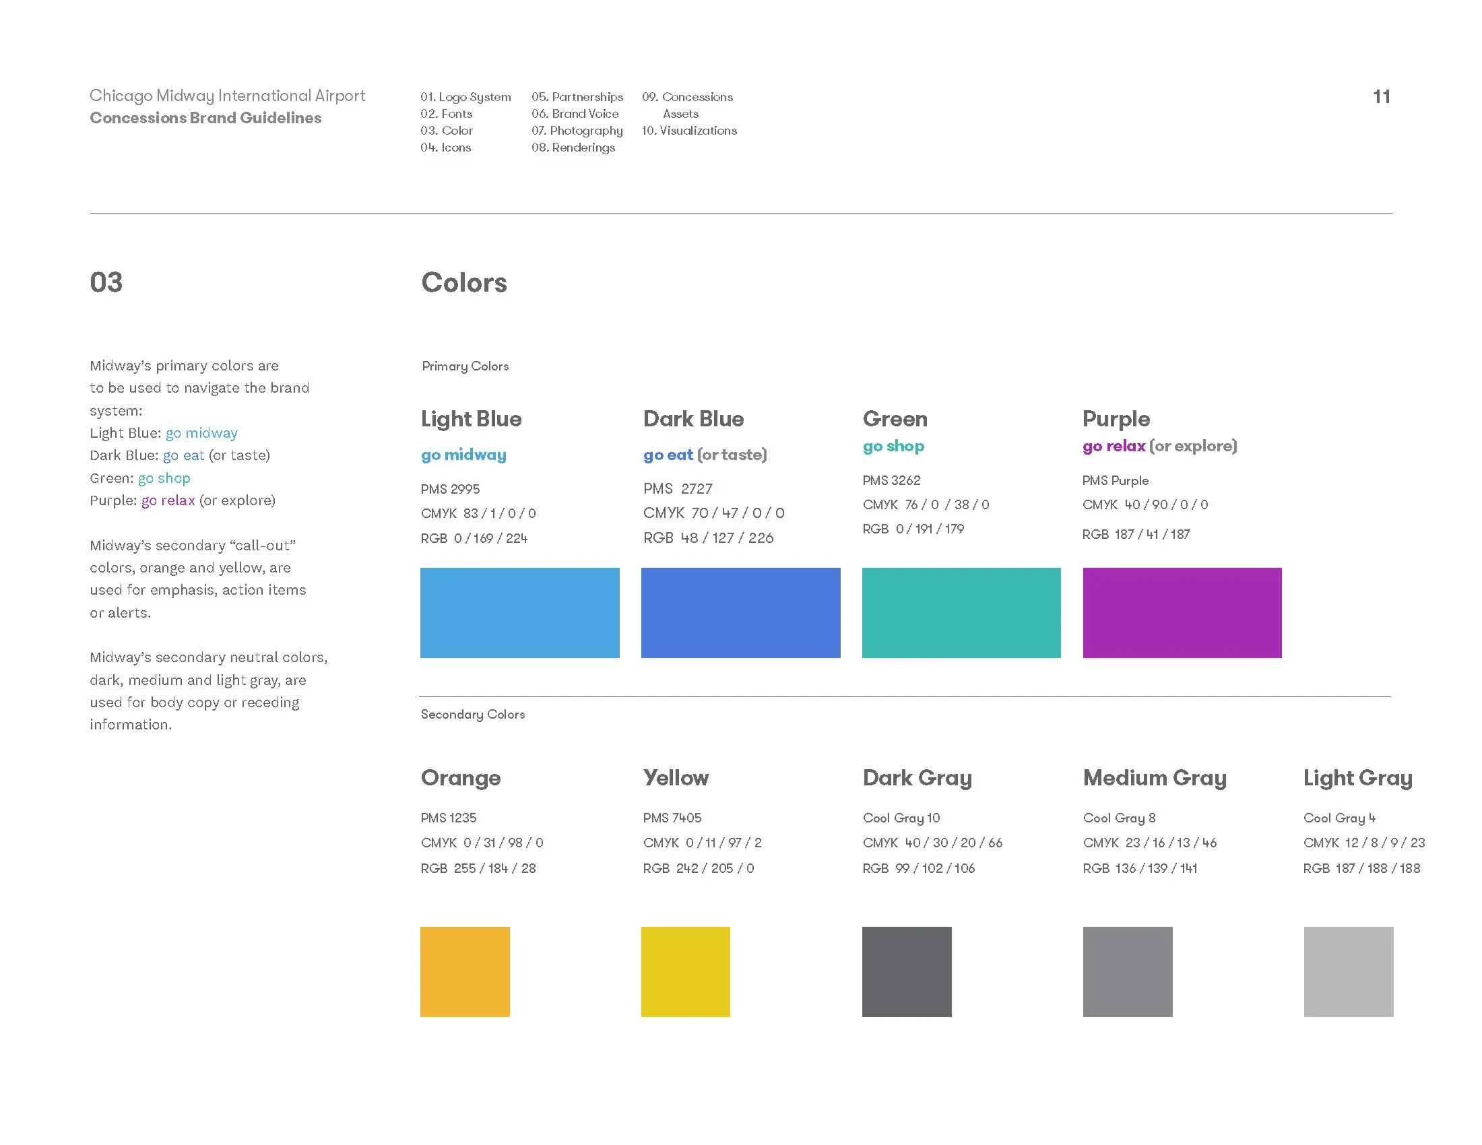Open the 04. Icons section

coord(445,148)
